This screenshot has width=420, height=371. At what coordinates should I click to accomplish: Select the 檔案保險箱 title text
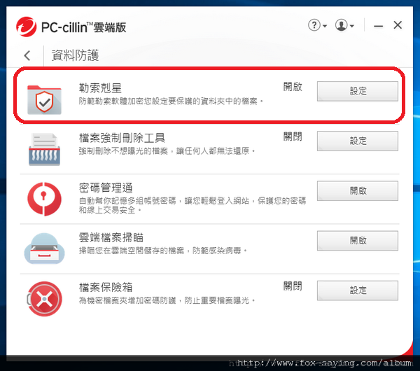[x=106, y=288]
